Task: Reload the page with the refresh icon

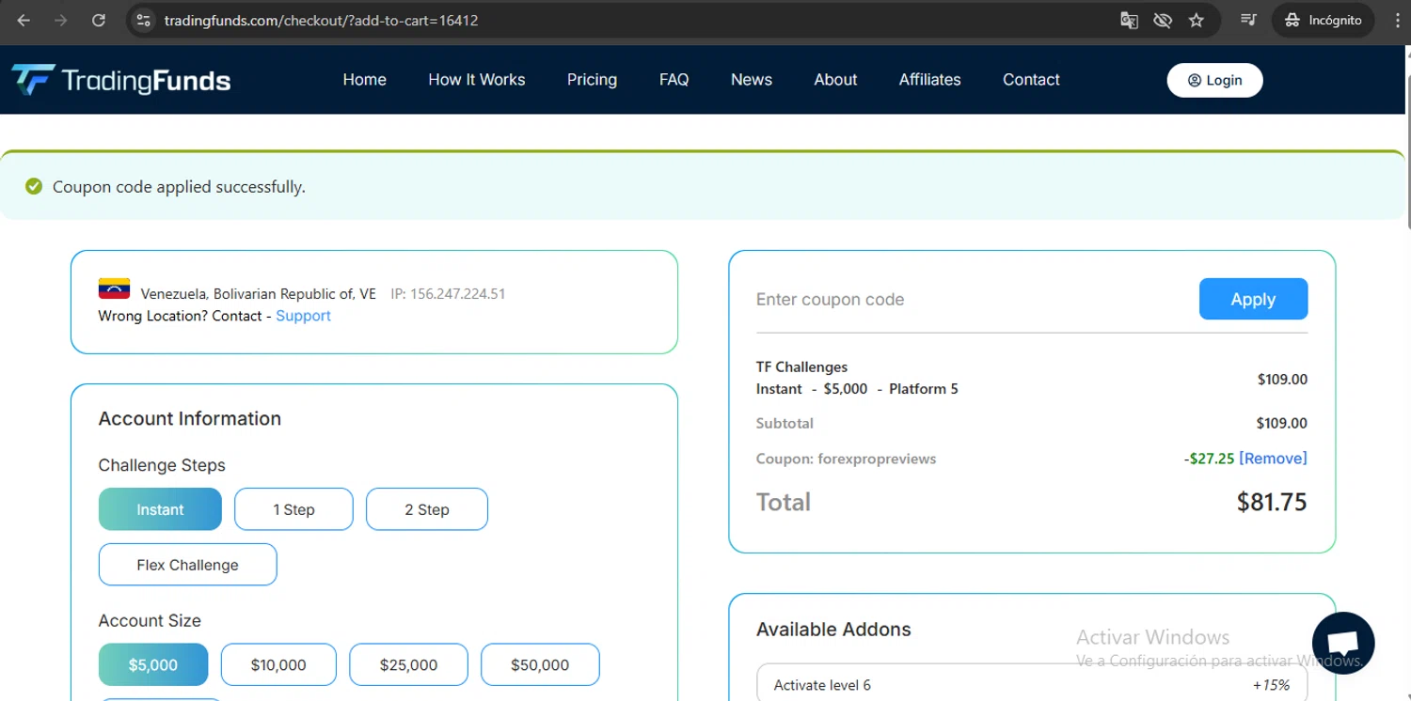Action: coord(98,20)
